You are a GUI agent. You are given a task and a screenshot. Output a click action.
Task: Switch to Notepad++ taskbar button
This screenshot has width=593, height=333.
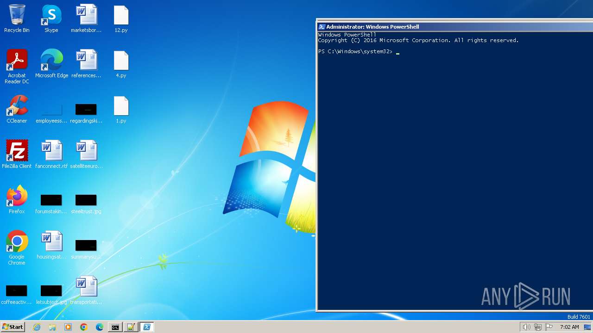pyautogui.click(x=131, y=327)
